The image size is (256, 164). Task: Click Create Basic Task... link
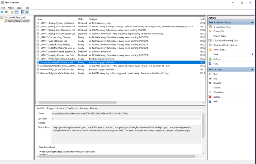click(222, 27)
